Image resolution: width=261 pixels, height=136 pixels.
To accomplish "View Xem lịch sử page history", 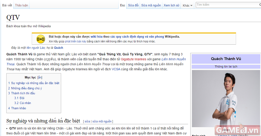I will tap(172, 5).
